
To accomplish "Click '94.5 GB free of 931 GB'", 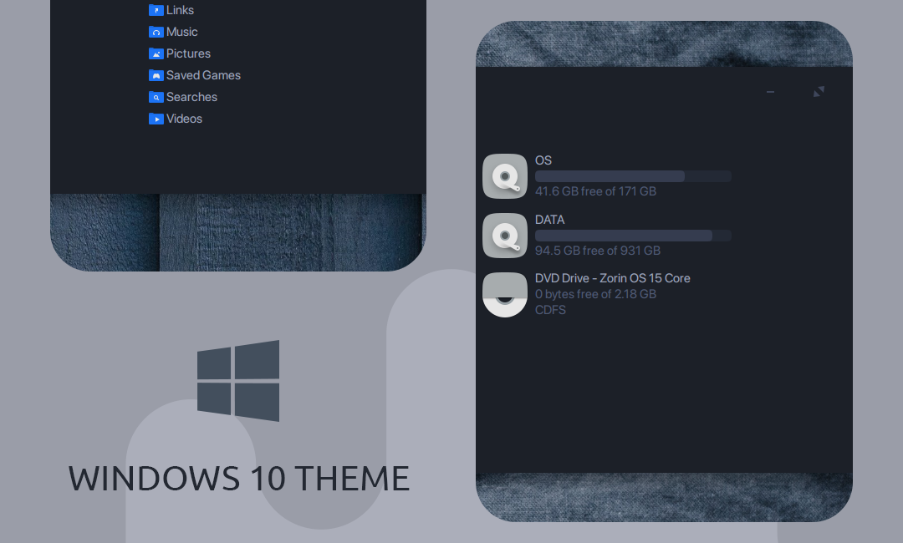I will (x=598, y=251).
